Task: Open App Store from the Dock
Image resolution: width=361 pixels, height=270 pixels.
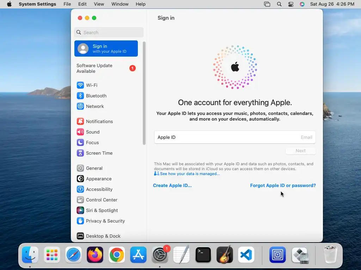Action: pos(138,255)
